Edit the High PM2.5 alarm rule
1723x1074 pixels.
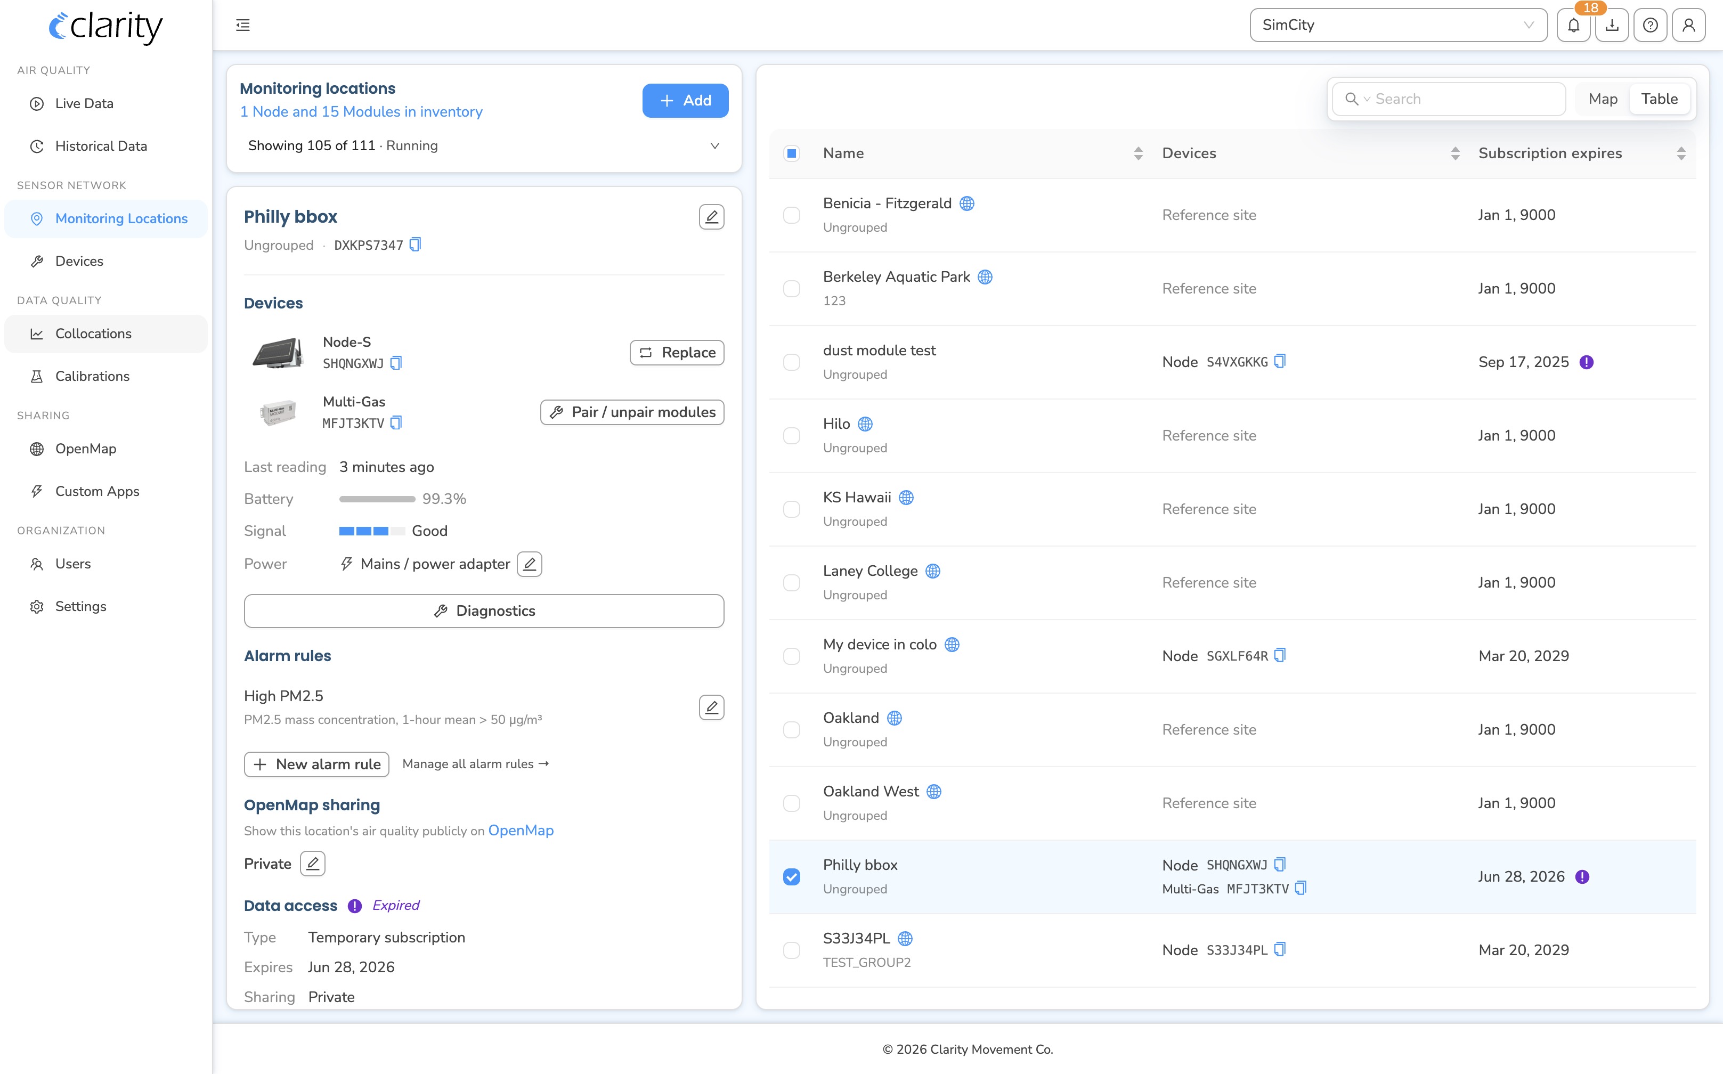711,707
